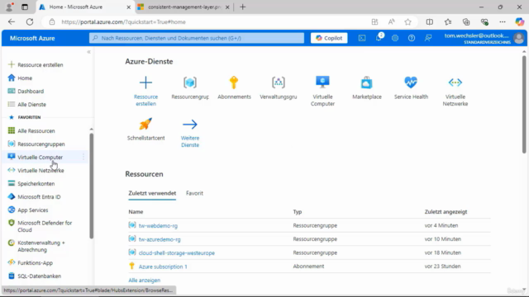529x297 pixels.
Task: Switch to consistent-management-layer browser tab
Action: click(x=184, y=7)
